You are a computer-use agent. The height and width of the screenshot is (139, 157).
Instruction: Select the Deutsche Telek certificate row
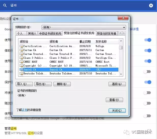[69, 73]
